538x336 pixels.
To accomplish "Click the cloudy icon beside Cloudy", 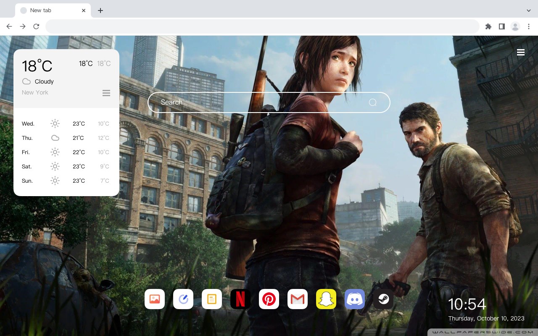I will pos(26,81).
